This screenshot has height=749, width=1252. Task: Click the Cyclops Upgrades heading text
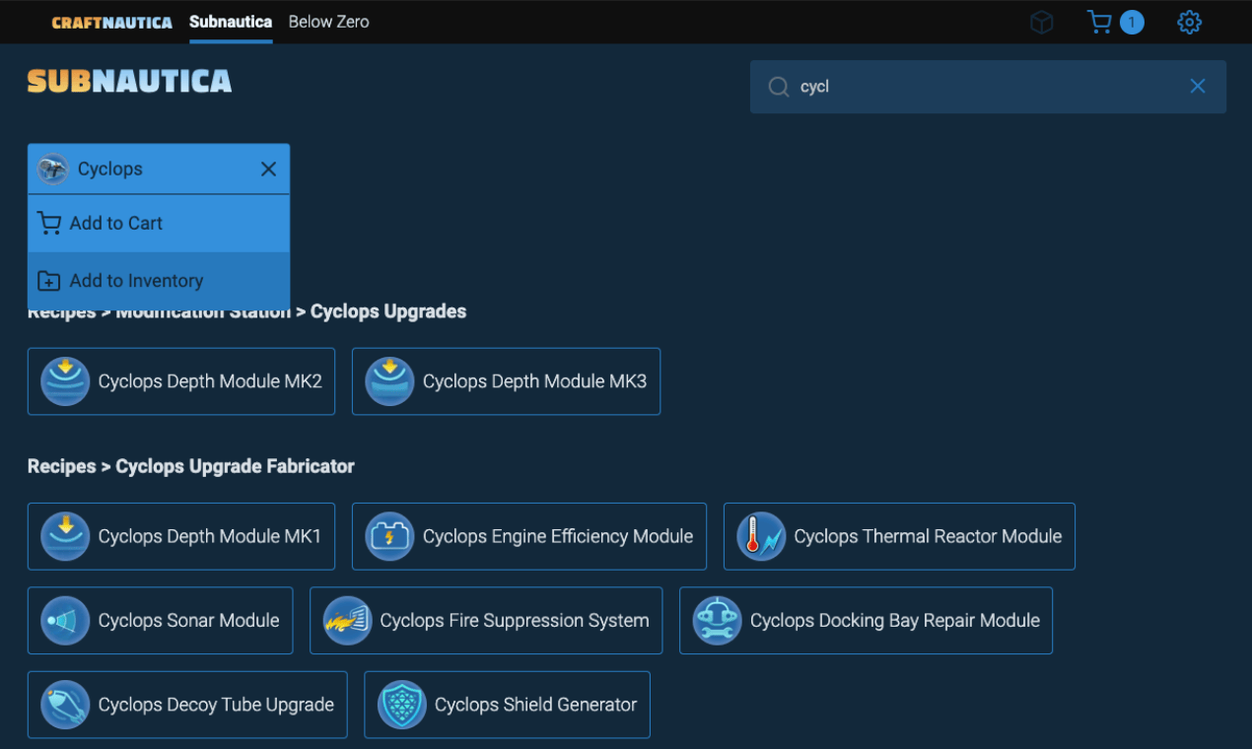tap(388, 311)
